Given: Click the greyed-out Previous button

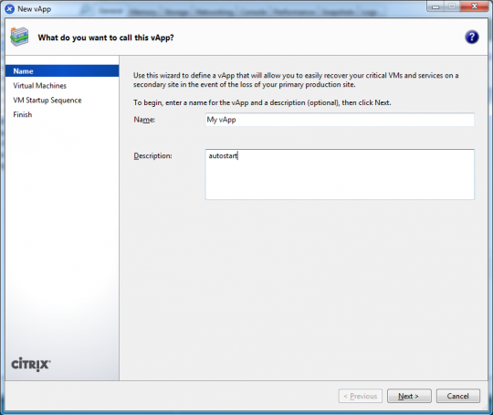Looking at the screenshot, I should coord(361,396).
